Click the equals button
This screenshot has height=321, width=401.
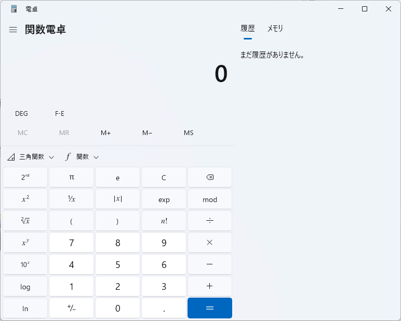click(x=209, y=308)
